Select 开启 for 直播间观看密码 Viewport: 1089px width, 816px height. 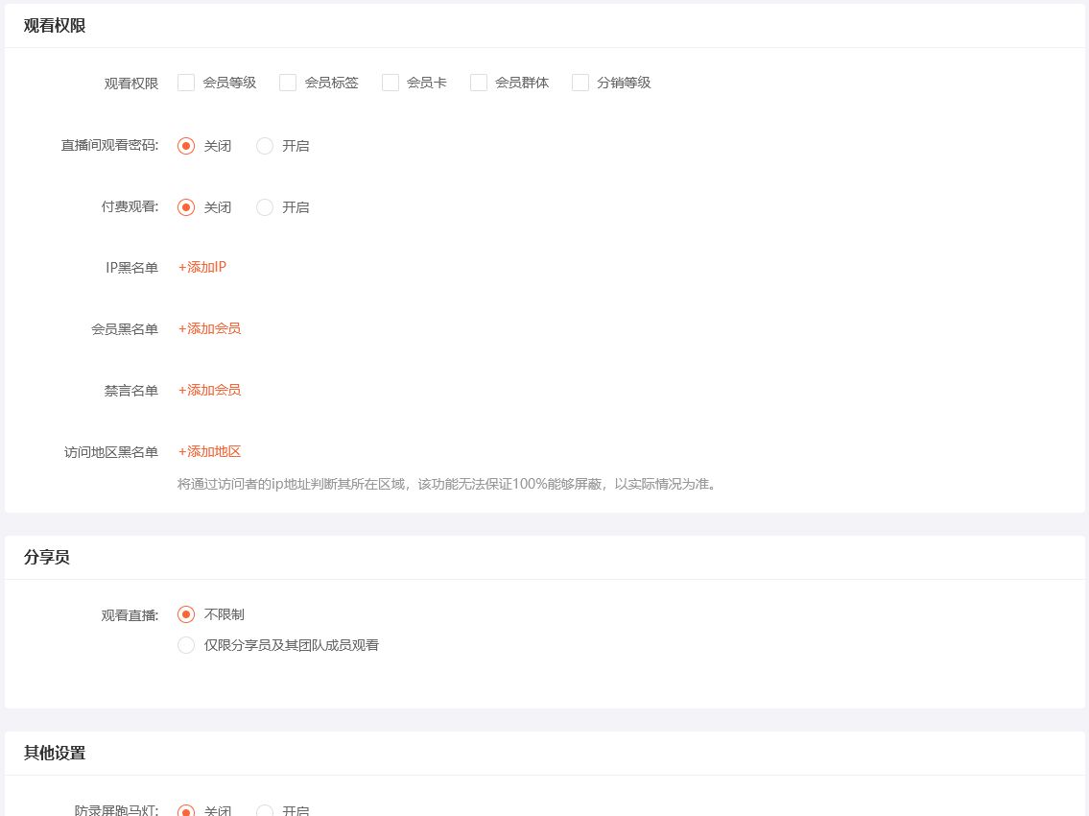(x=265, y=146)
